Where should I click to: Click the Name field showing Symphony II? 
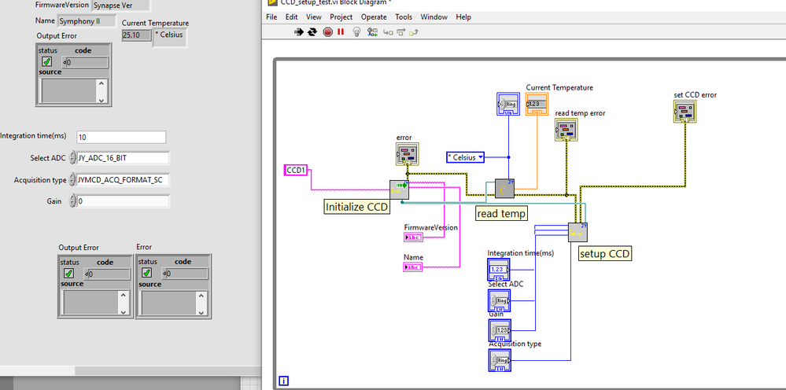[x=87, y=21]
